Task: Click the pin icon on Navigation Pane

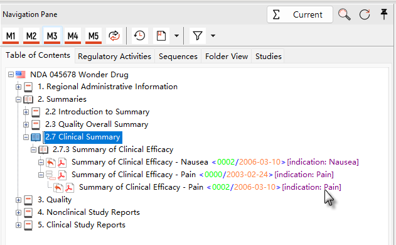Action: 384,14
